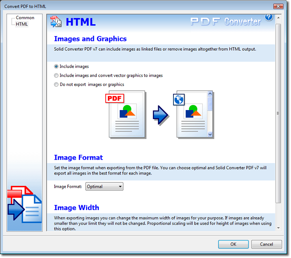Click the Image Format section heading

(x=78, y=158)
